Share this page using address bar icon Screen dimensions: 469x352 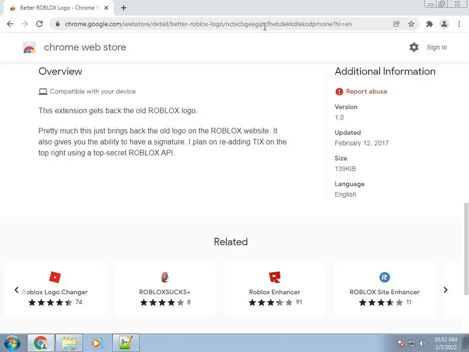[396, 24]
